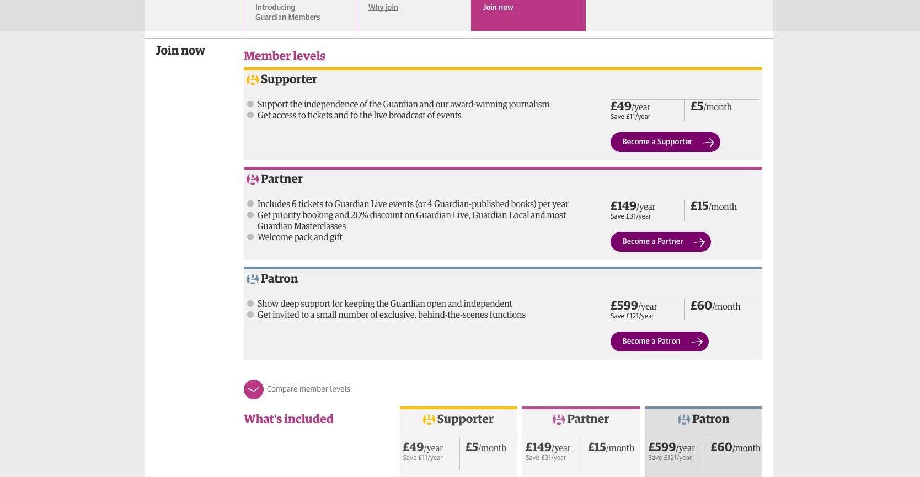Open the Why join tab

[x=383, y=7]
